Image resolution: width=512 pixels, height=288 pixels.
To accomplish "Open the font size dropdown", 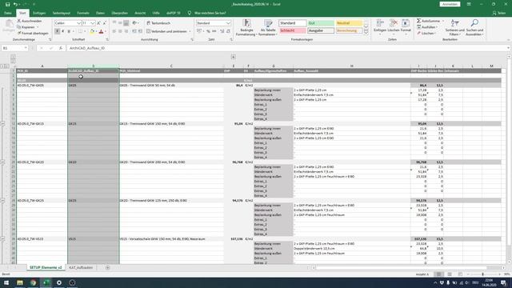I will tap(93, 23).
